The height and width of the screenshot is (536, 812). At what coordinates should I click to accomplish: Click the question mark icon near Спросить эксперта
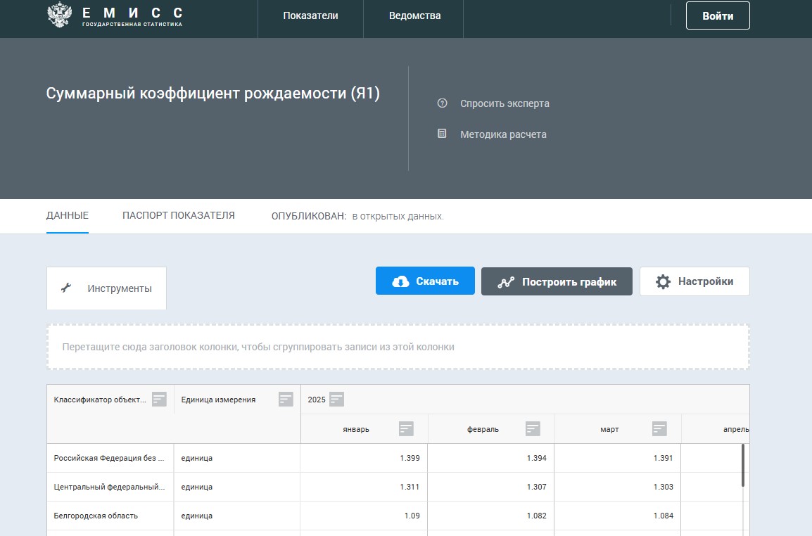[x=442, y=103]
